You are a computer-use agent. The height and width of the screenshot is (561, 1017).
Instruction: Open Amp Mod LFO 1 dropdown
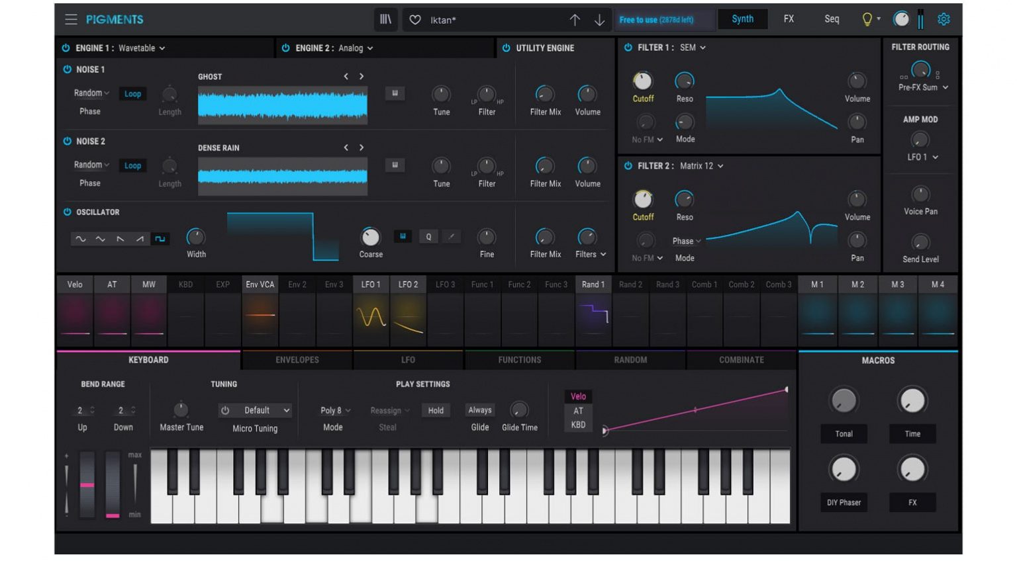tap(922, 157)
